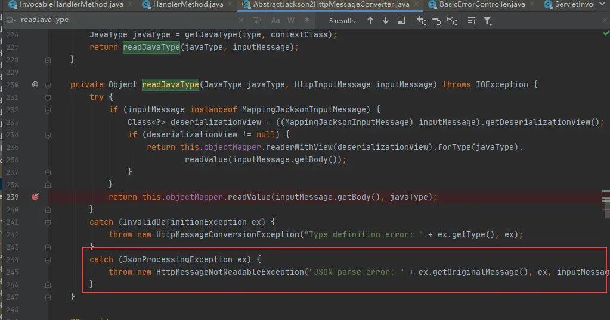This screenshot has width=610, height=320.
Task: Jump to next search occurrence arrow
Action: (x=386, y=20)
